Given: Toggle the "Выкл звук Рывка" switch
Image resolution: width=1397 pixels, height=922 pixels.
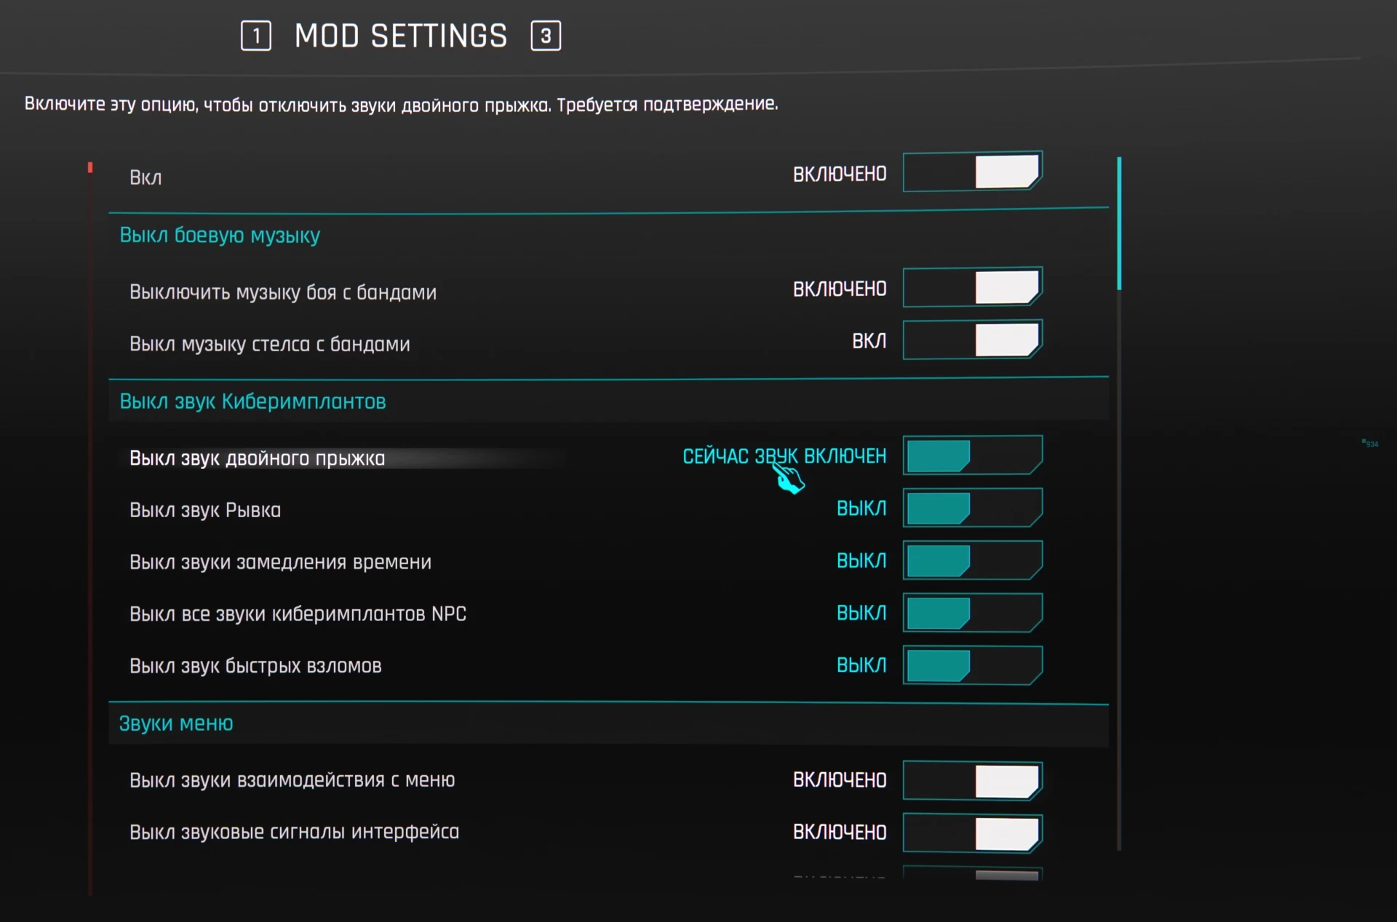Looking at the screenshot, I should click(973, 508).
